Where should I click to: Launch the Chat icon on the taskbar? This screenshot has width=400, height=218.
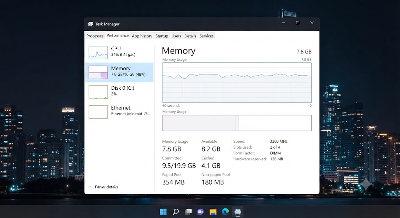[x=200, y=212]
